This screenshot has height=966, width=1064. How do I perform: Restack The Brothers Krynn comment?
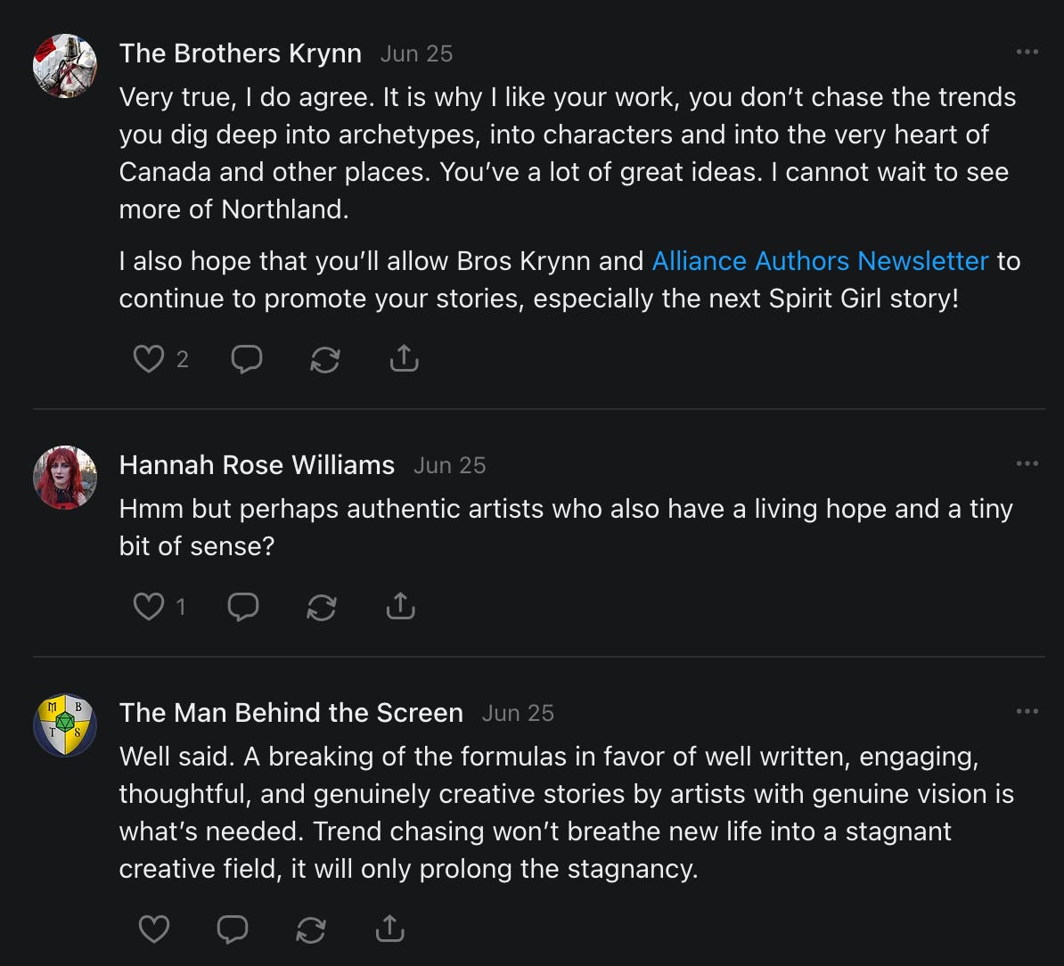324,359
